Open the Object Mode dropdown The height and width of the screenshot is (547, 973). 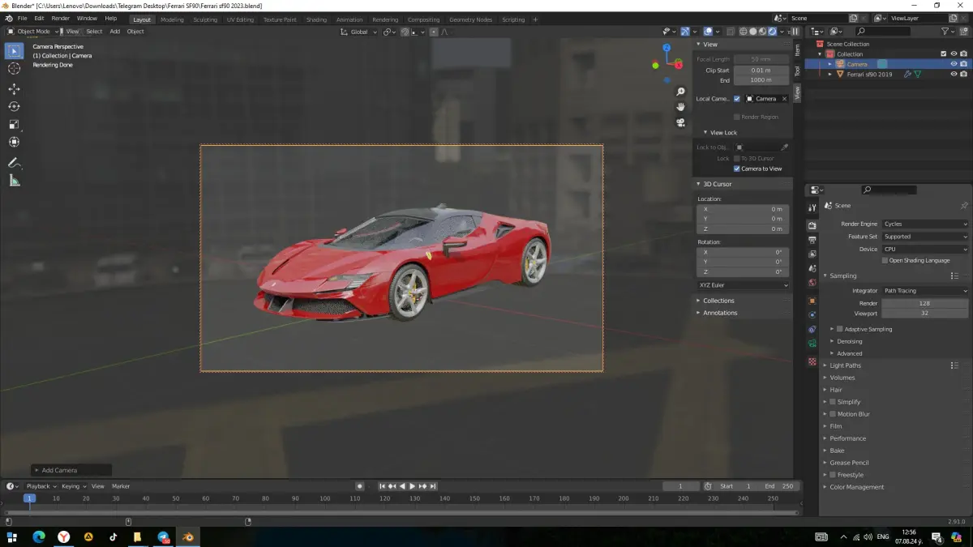click(x=32, y=32)
